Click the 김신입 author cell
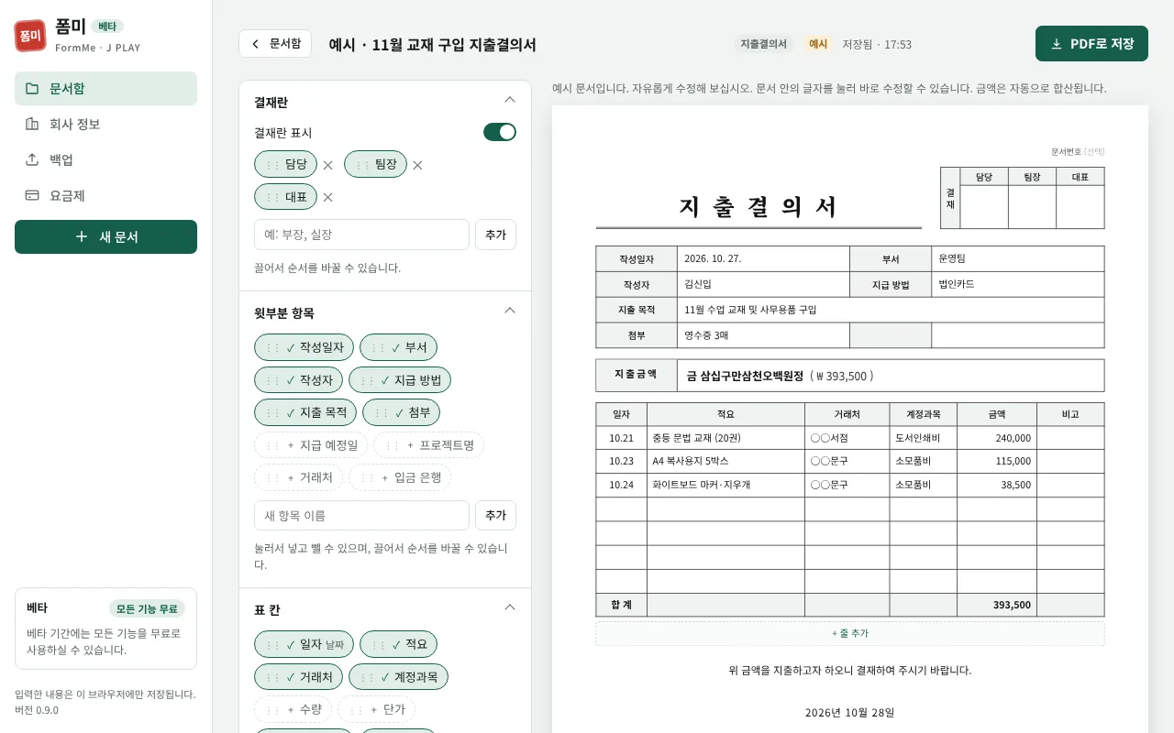This screenshot has height=733, width=1174. [x=763, y=284]
